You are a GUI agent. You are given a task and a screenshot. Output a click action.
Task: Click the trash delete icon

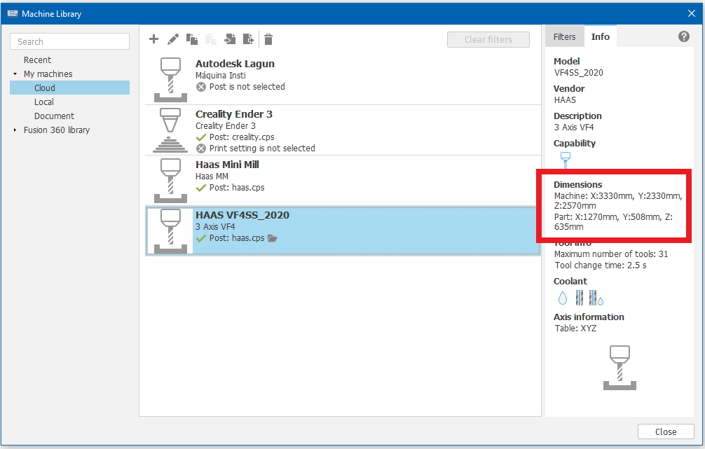tap(268, 39)
